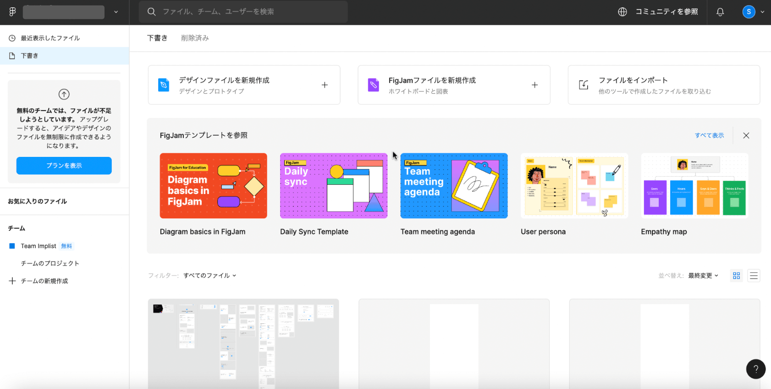This screenshot has height=389, width=771.
Task: Click the clock icon for recent files
Action: click(12, 38)
